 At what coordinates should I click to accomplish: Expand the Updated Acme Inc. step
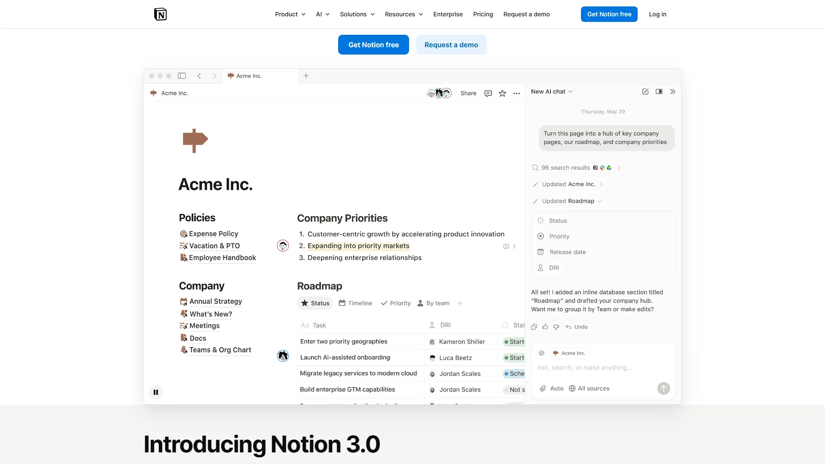coord(568,184)
